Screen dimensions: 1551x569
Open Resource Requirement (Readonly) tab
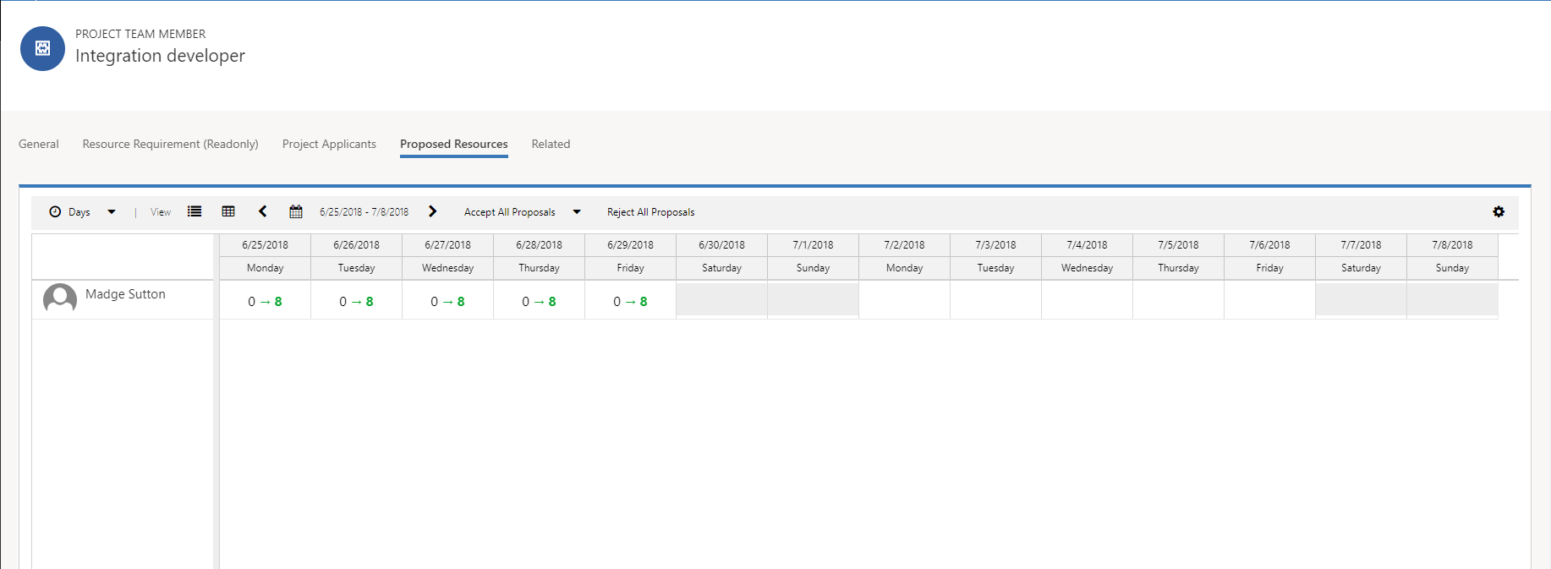pos(170,144)
